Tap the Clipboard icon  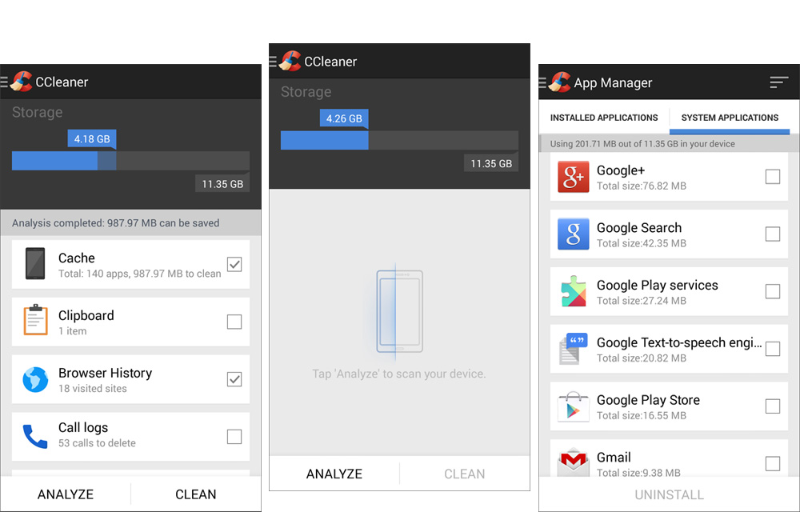click(x=35, y=320)
